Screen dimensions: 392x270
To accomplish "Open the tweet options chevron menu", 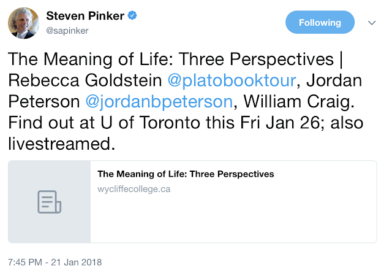I will [371, 23].
